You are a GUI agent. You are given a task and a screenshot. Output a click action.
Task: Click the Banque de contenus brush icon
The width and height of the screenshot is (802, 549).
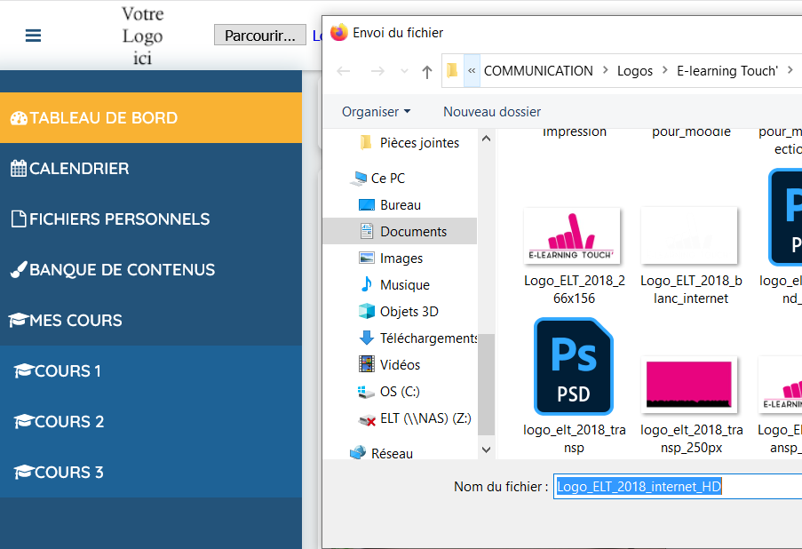(x=19, y=270)
